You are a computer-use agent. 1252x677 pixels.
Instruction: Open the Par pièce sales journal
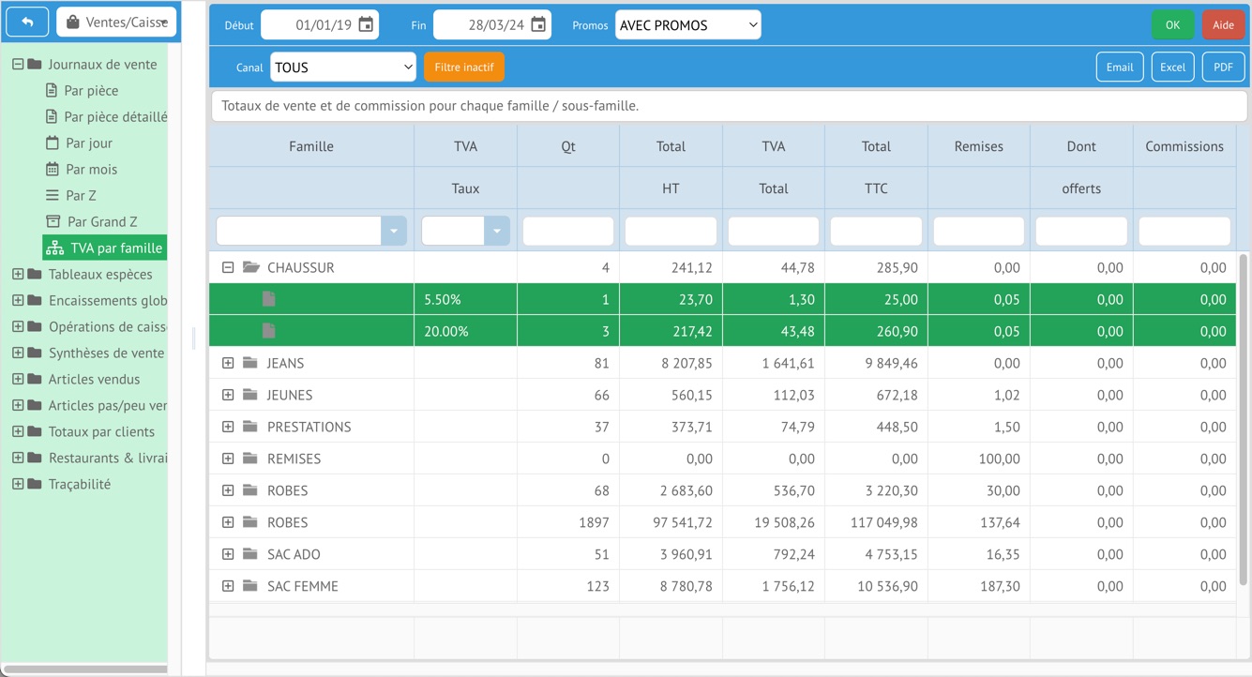[x=90, y=91]
